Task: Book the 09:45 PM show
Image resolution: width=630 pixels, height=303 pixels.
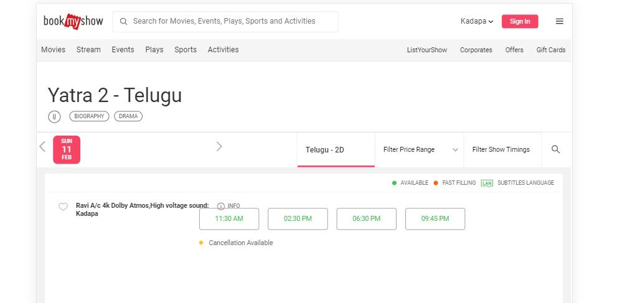Action: tap(435, 219)
